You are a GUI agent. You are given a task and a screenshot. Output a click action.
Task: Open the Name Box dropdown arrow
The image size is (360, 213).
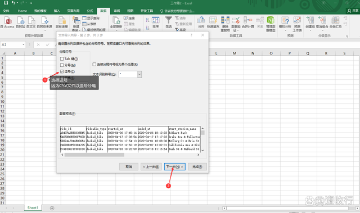pos(24,44)
